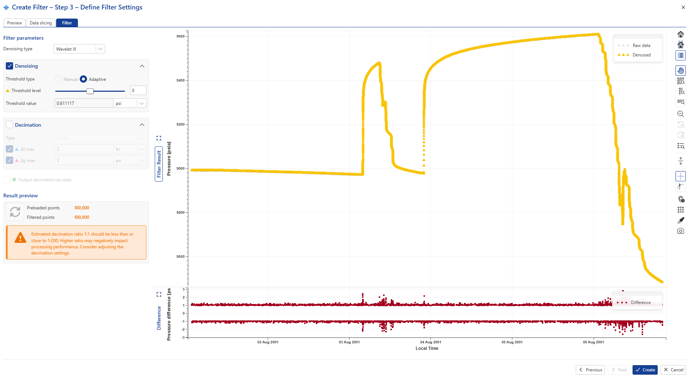Take a plot snapshot with camera icon
The width and height of the screenshot is (689, 379).
click(x=680, y=231)
